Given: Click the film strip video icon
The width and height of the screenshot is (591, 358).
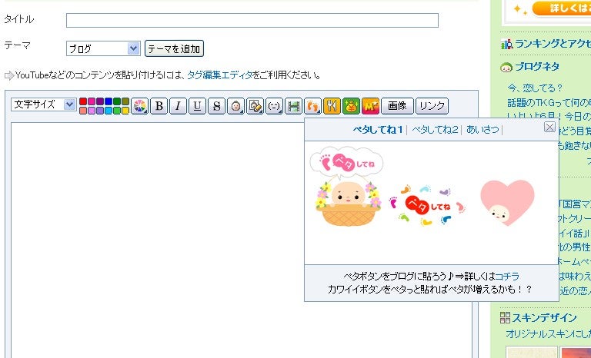Looking at the screenshot, I should click(293, 106).
